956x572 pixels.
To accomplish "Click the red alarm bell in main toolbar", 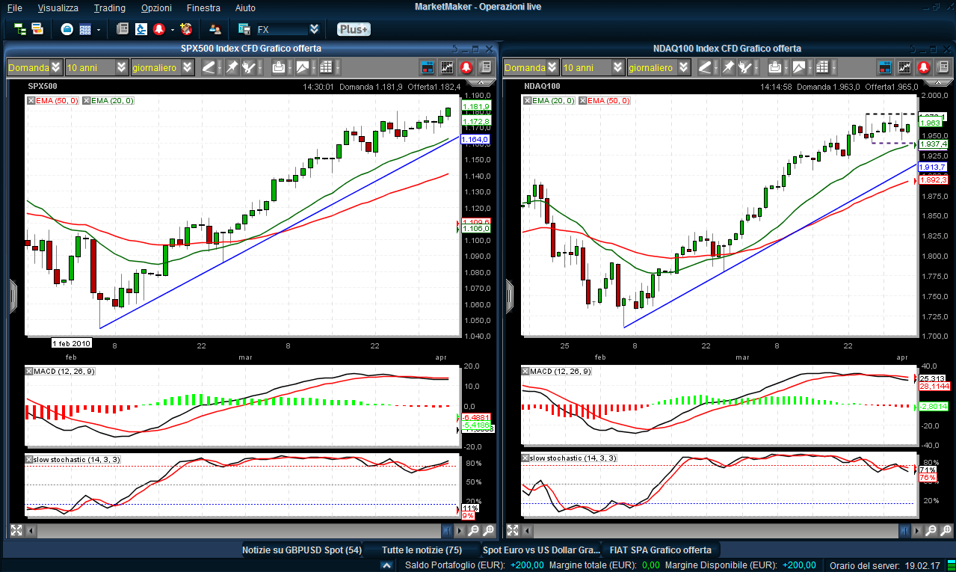I will tap(159, 29).
